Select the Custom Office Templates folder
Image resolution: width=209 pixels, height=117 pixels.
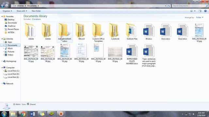[98, 32]
